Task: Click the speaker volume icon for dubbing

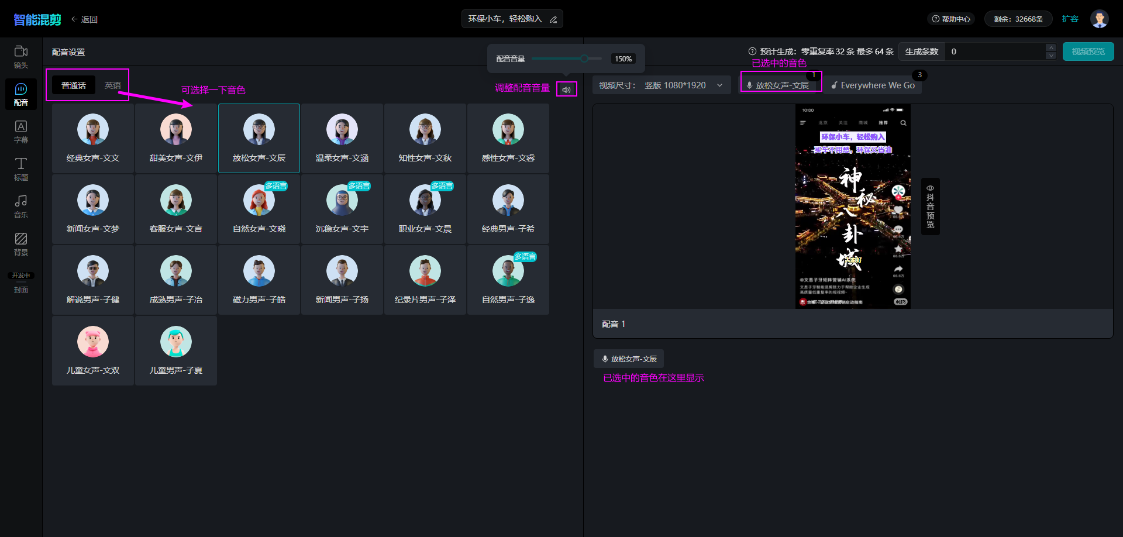Action: 566,89
